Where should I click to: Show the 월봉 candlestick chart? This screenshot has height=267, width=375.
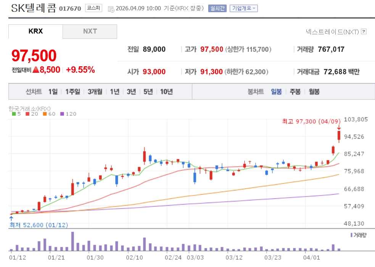(x=314, y=92)
